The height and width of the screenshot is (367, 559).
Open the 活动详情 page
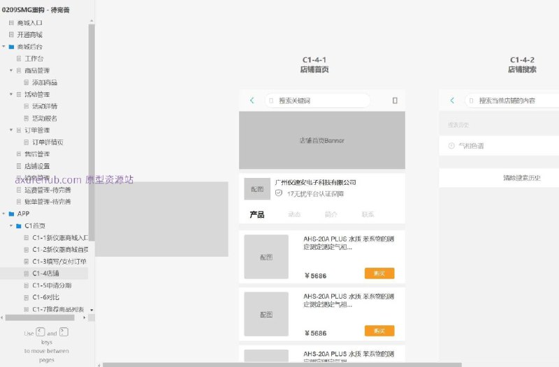pos(45,107)
